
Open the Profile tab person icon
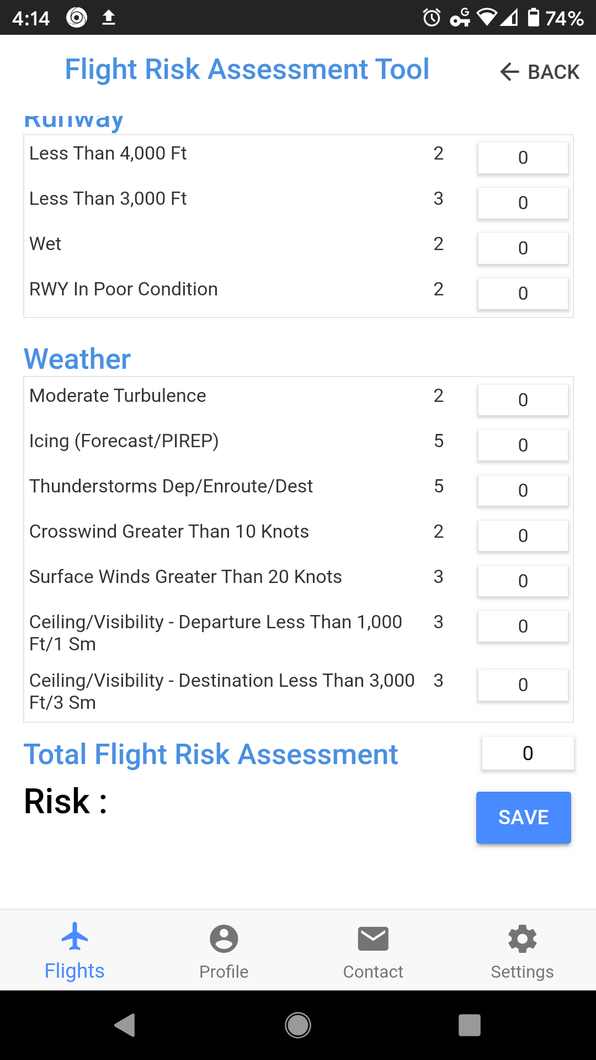(224, 939)
